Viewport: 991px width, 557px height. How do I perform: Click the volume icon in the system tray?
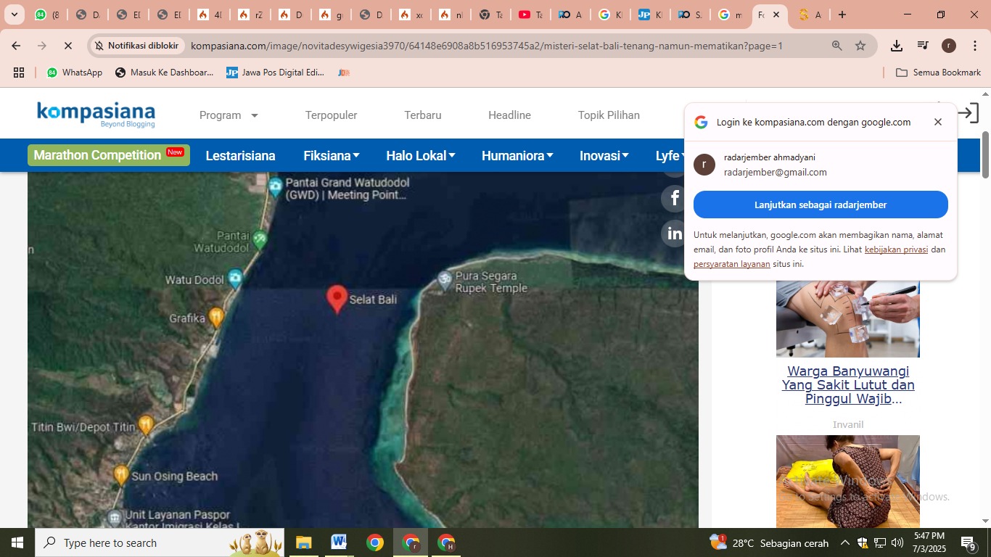[x=897, y=542]
